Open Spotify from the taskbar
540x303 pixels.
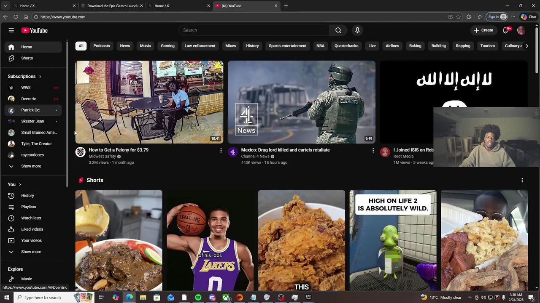(x=198, y=298)
